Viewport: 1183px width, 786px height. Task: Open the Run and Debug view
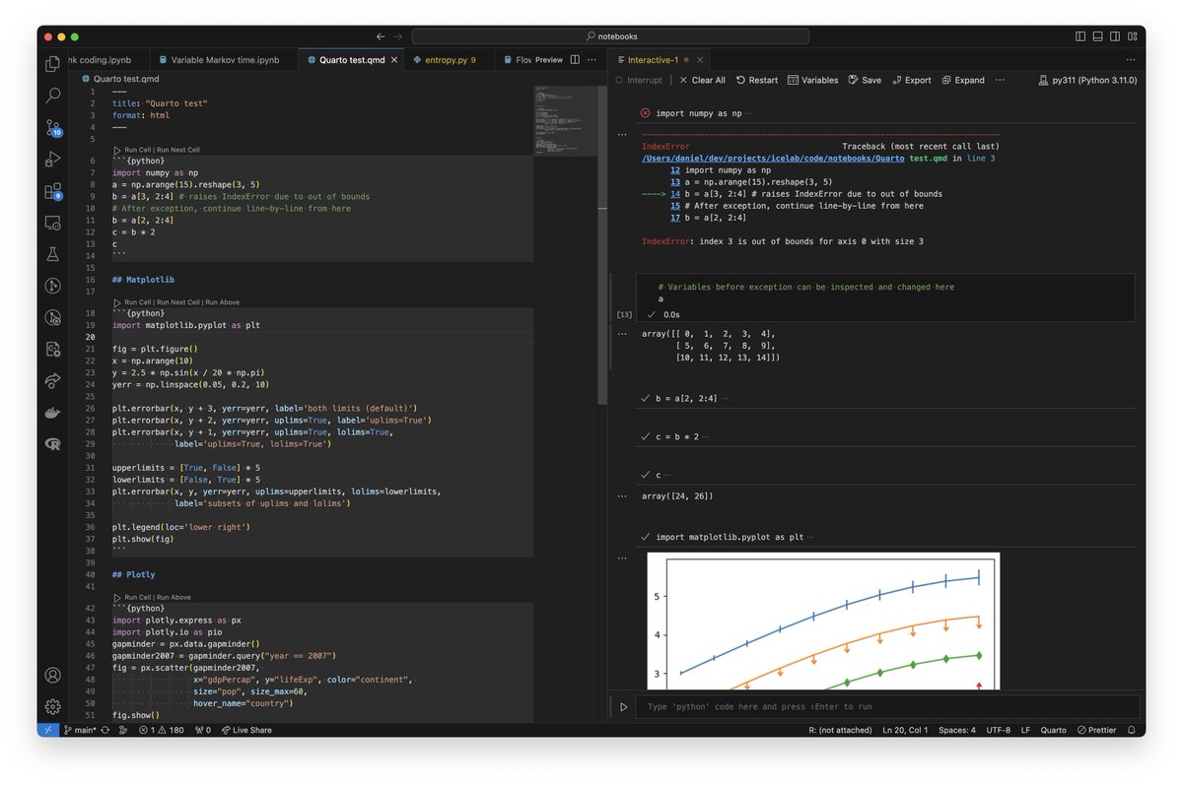[53, 160]
